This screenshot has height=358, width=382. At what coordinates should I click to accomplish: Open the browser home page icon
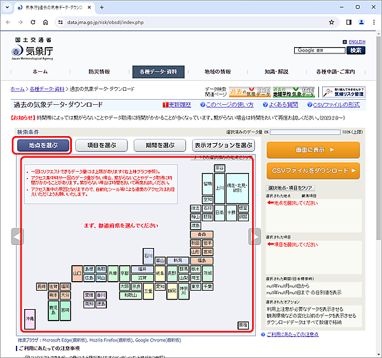pyautogui.click(x=46, y=22)
